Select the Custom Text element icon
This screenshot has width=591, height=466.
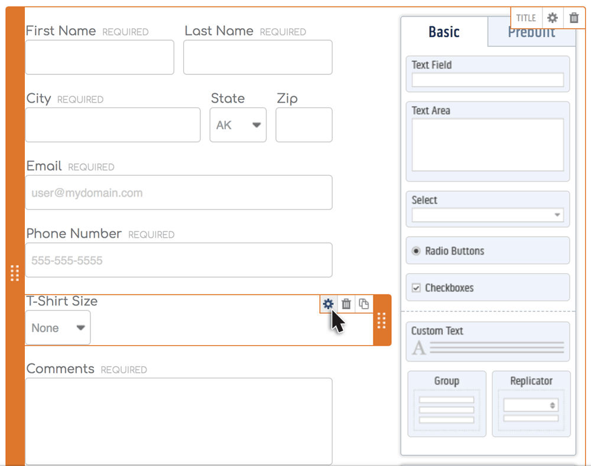click(x=488, y=341)
